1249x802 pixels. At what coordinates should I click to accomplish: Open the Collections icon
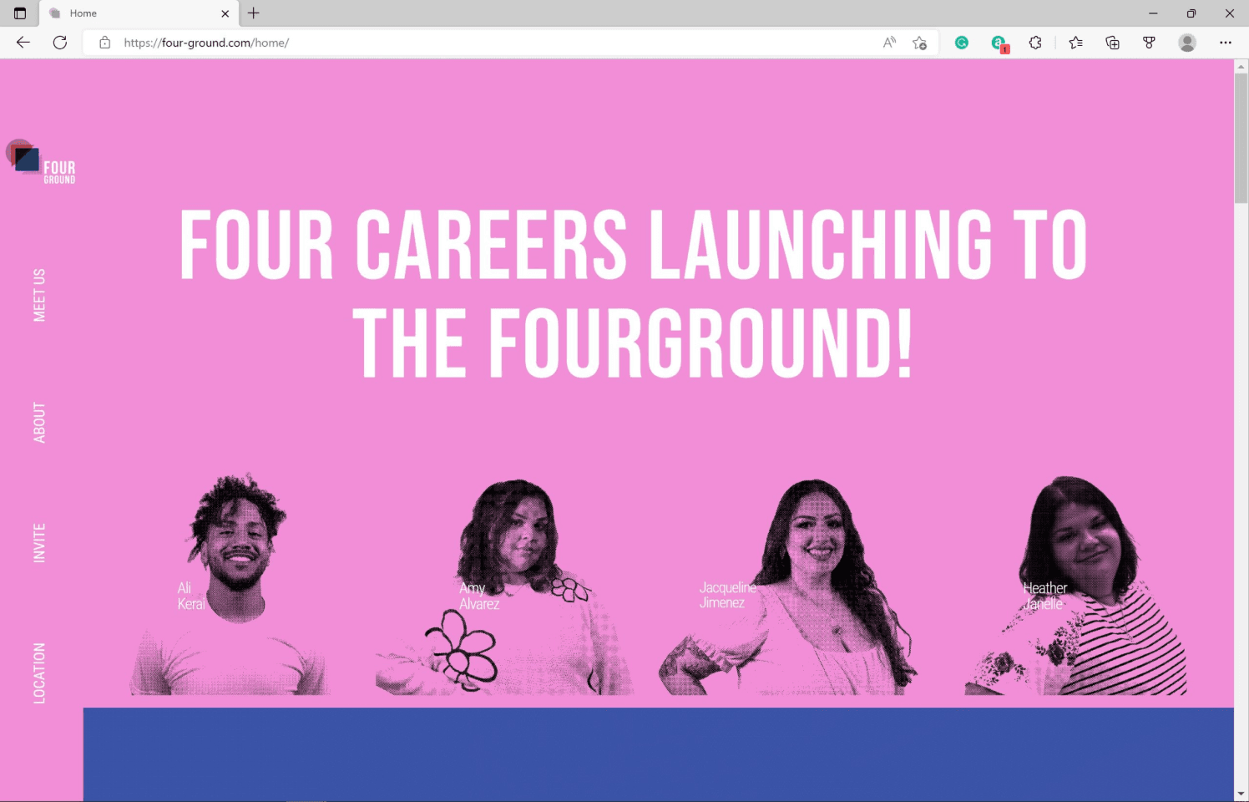[x=1112, y=43]
